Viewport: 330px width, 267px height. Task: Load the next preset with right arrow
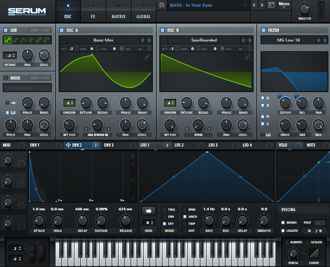point(262,5)
